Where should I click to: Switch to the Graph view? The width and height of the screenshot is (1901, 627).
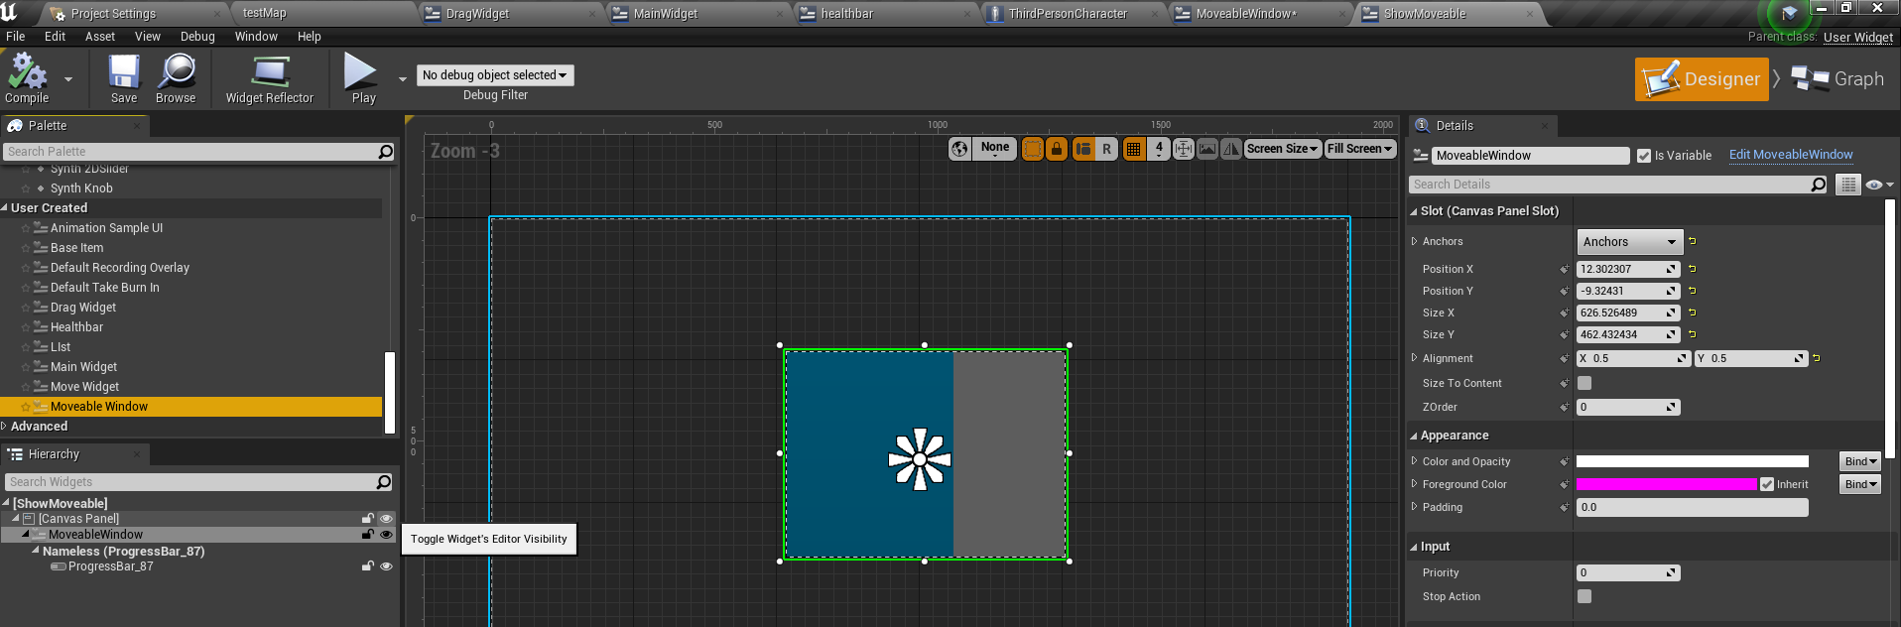(x=1838, y=79)
